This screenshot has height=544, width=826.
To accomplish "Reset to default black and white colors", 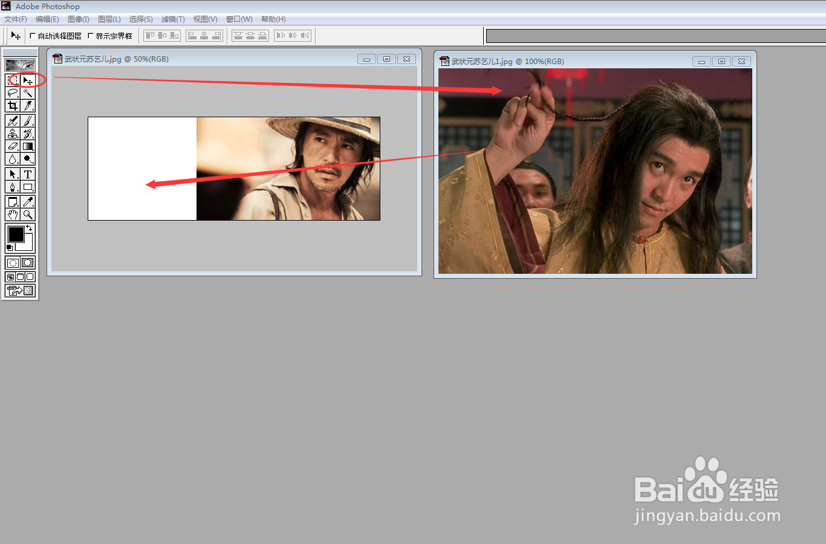I will click(x=9, y=248).
